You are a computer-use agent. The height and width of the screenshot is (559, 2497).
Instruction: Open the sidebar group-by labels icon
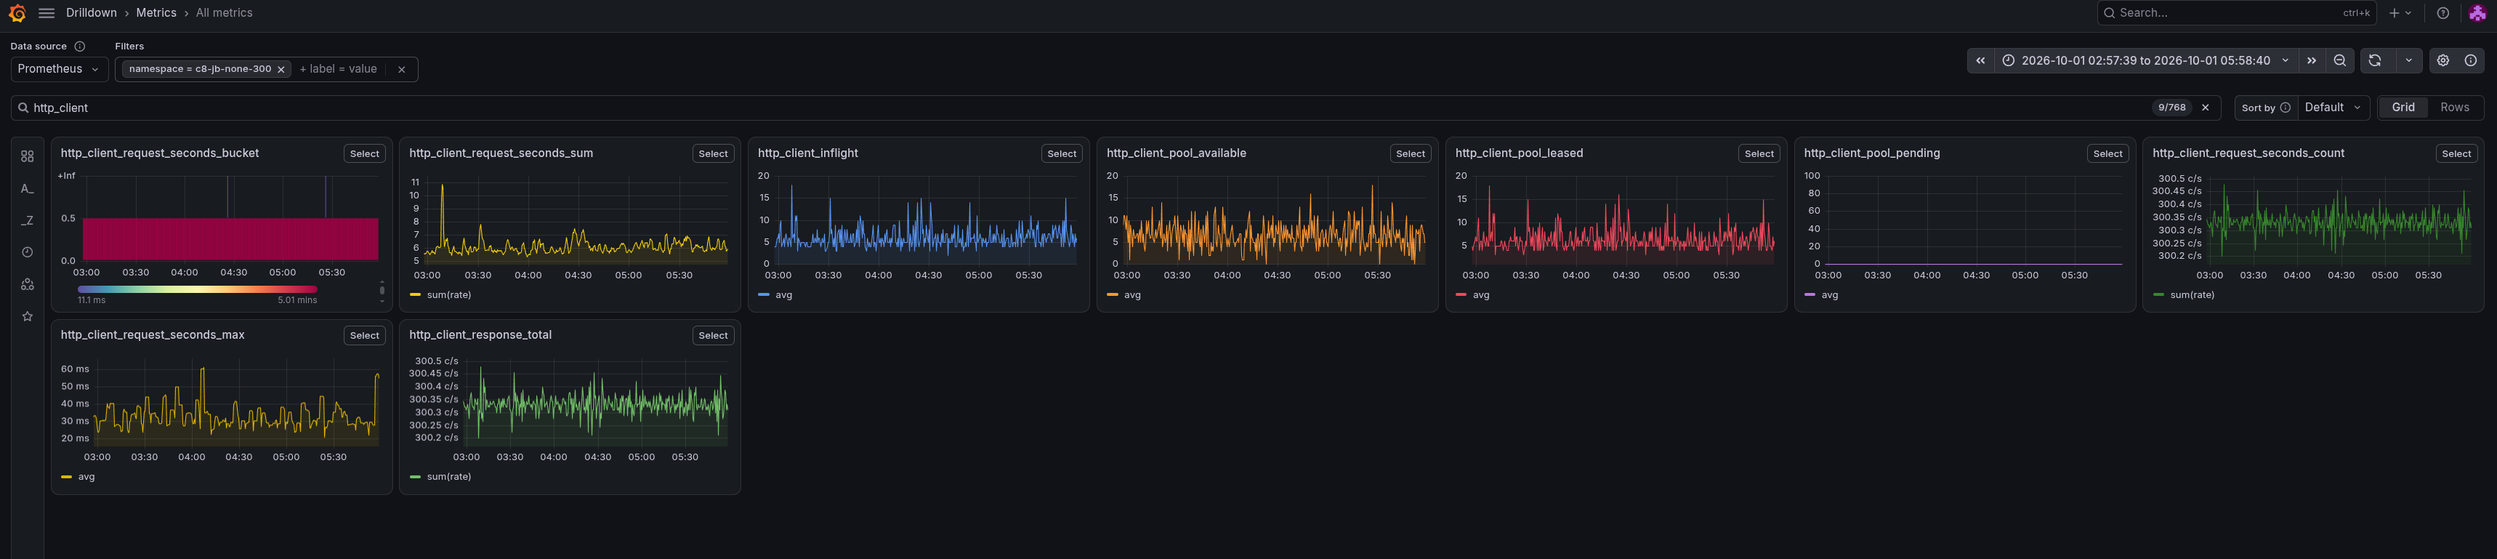27,285
